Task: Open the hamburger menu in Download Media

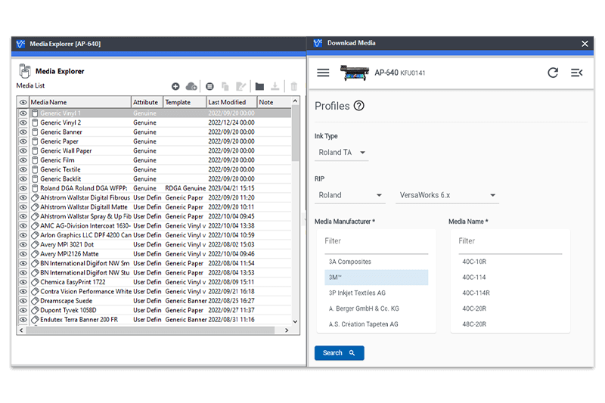Action: 323,73
